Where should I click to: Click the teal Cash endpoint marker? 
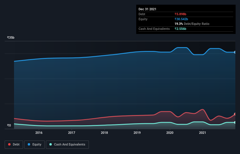[x=235, y=122]
